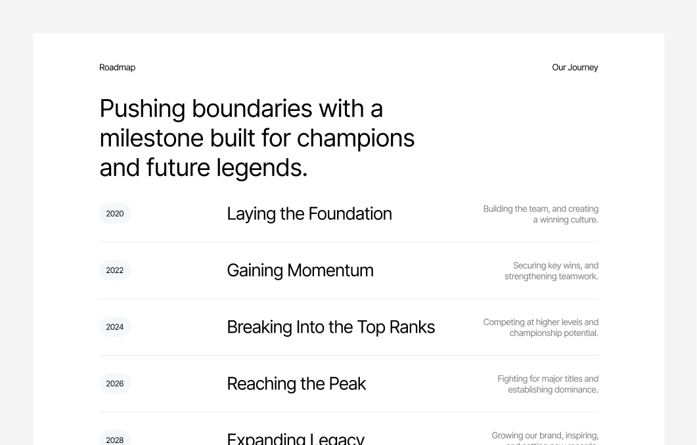Screen dimensions: 697x445
Task: Open the Reaching the Peak milestone
Action: [x=296, y=384]
